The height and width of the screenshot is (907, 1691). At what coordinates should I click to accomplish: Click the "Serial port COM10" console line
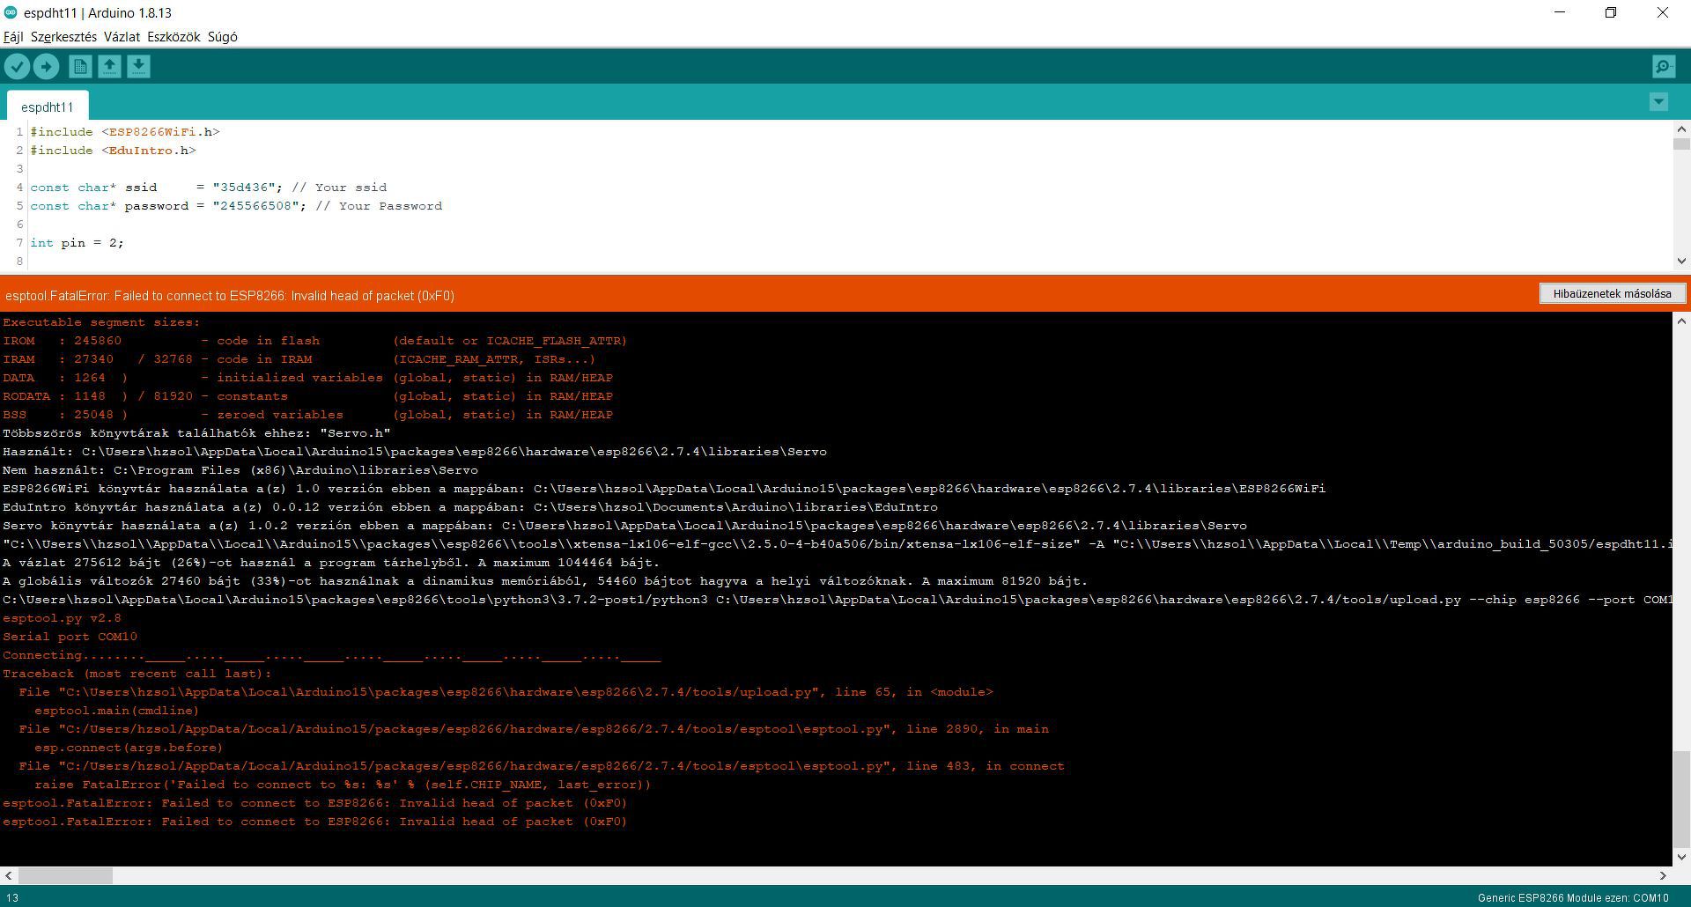[70, 637]
